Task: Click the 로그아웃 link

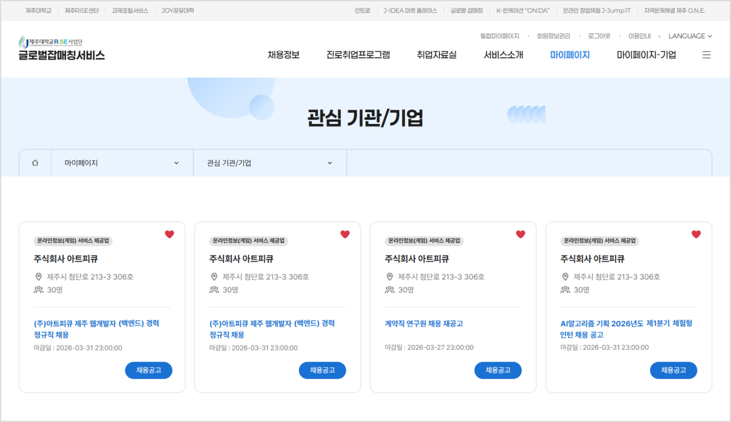Action: 598,36
